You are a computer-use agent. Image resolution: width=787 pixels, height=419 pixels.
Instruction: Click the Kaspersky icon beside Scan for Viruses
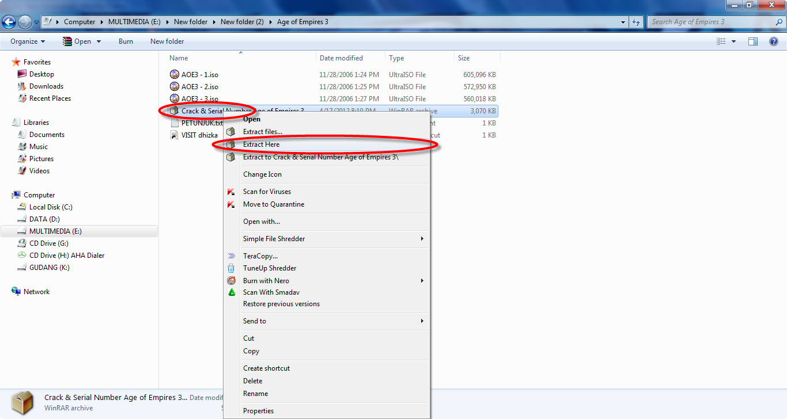pos(231,192)
